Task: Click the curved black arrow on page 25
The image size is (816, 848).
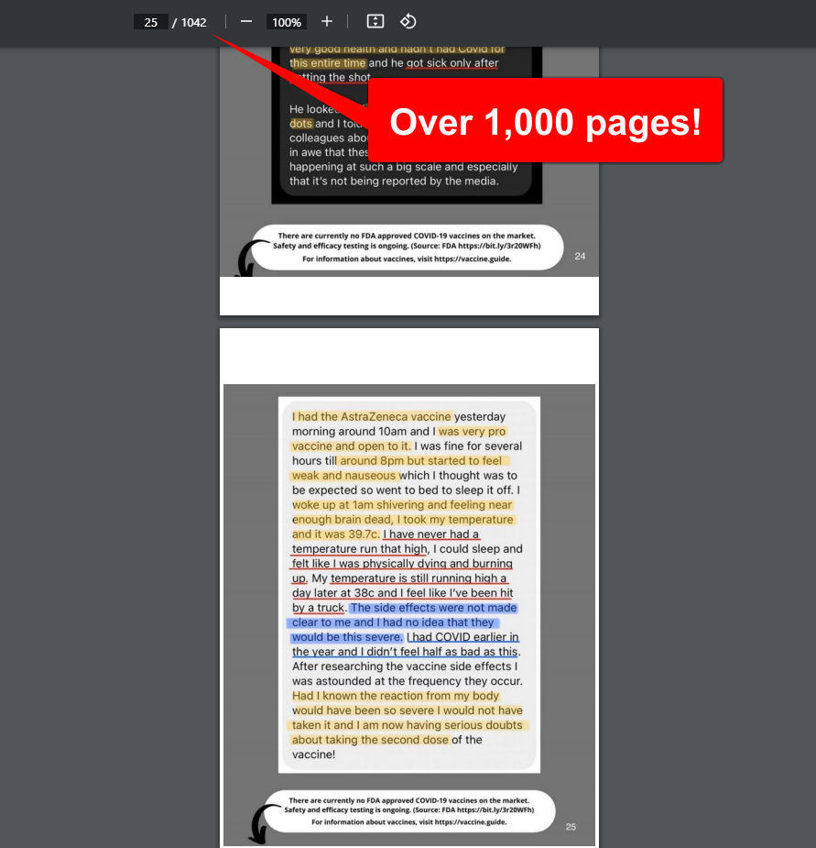Action: [257, 821]
